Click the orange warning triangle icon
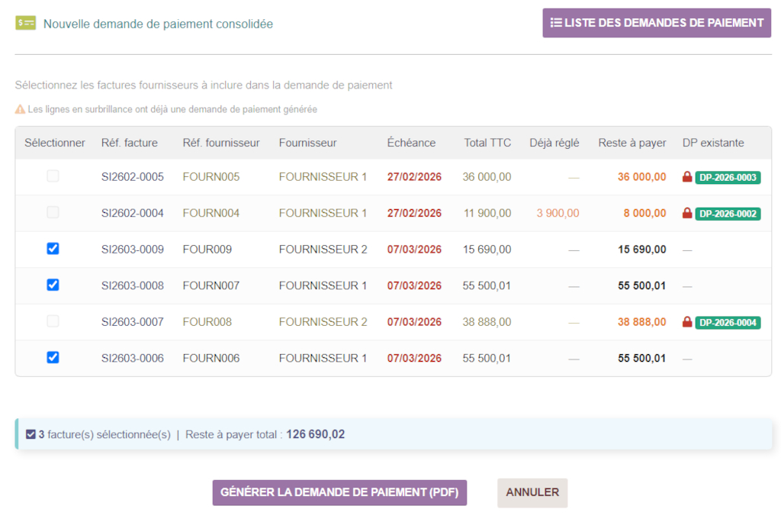The height and width of the screenshot is (522, 781). tap(21, 109)
